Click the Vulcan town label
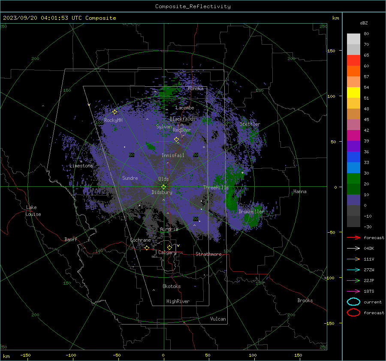 coord(218,319)
